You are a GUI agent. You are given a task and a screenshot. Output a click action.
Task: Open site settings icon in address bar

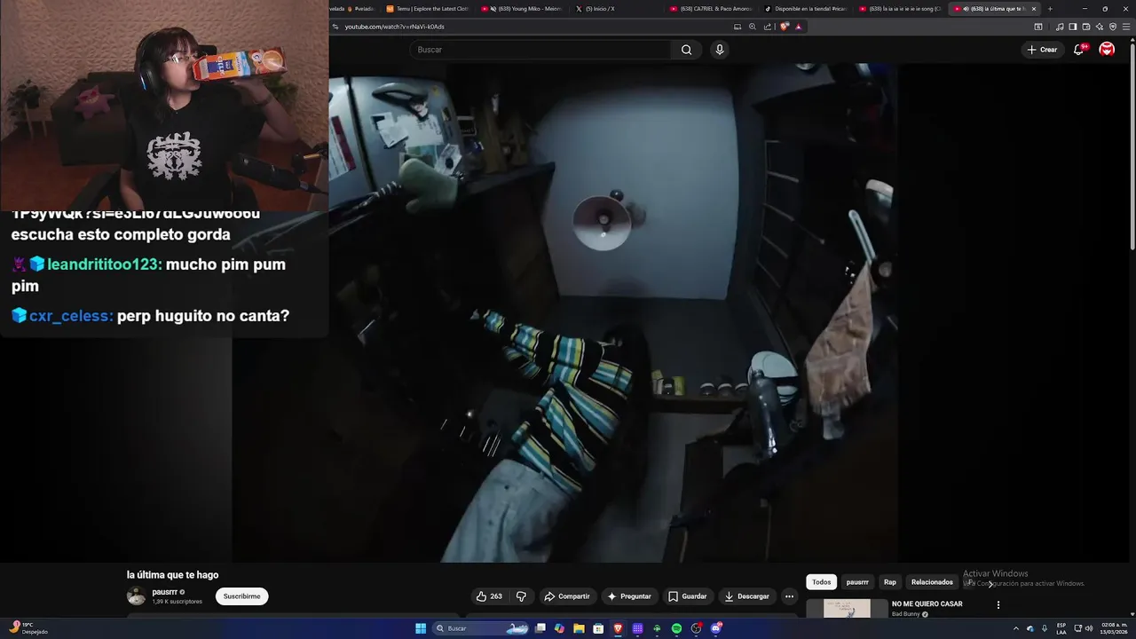[335, 27]
